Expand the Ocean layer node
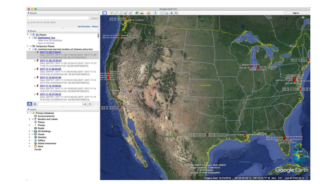336x184 pixels. (x=30, y=134)
